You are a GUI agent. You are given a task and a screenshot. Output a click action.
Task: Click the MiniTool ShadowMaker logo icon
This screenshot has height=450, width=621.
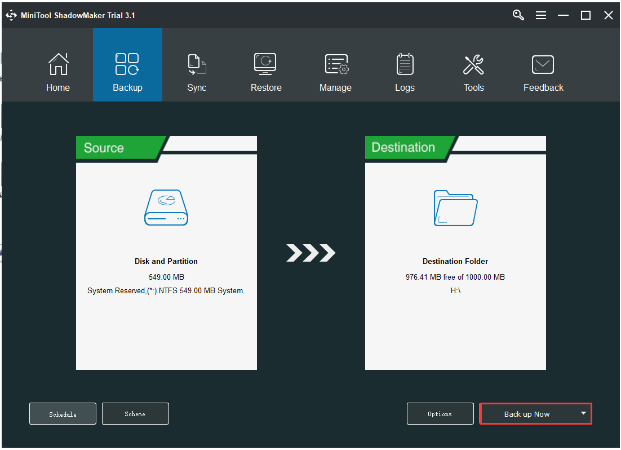point(11,15)
